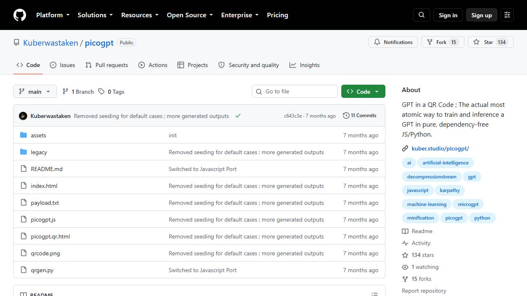Switch to the Pull requests tab
Screen dimensions: 527x296
pos(107,65)
